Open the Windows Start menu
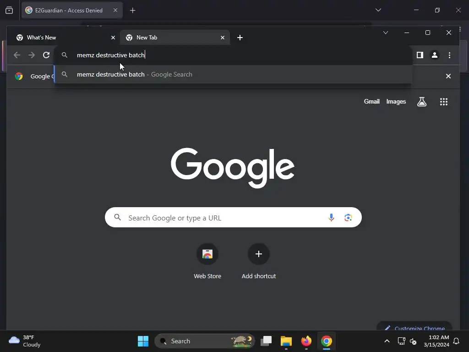Image resolution: width=469 pixels, height=352 pixels. 143,341
